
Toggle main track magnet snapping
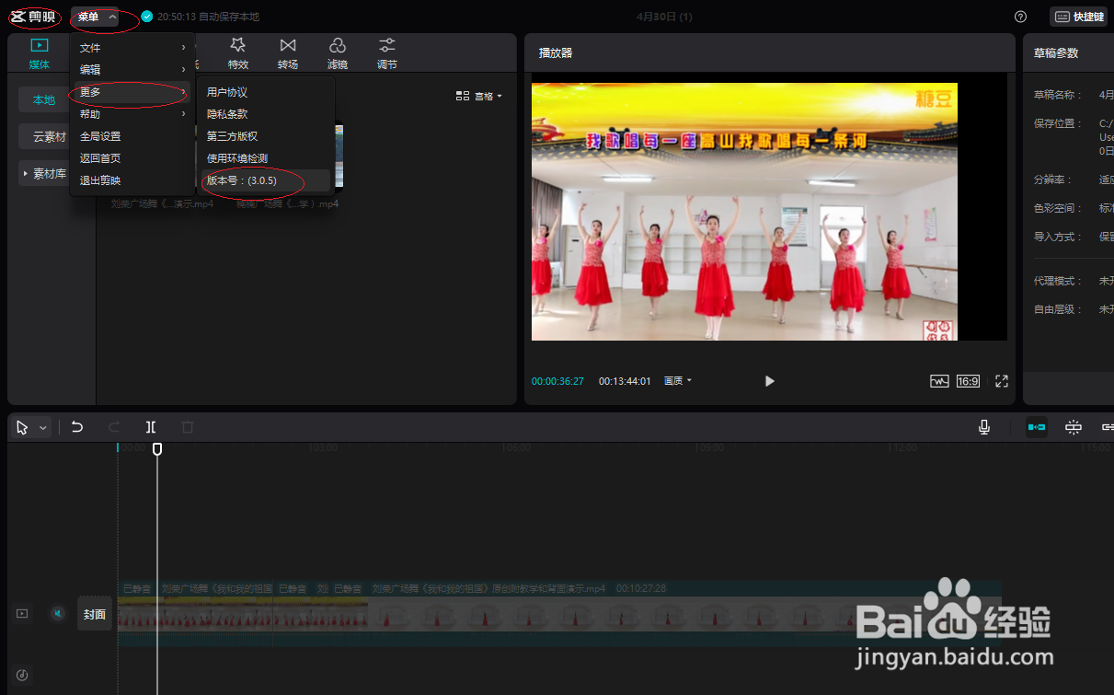(x=1037, y=427)
